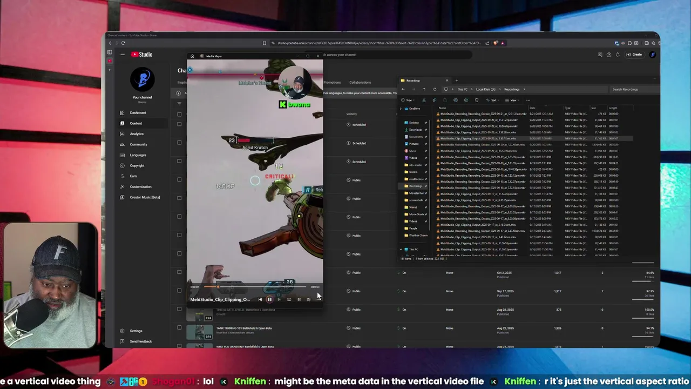Click Media Player home icon
Viewport: 691px width, 389px height.
[192, 56]
